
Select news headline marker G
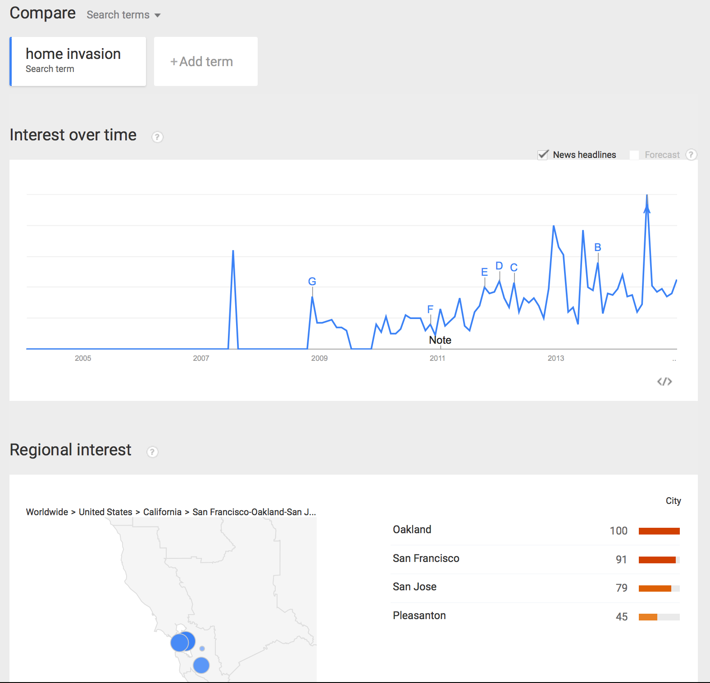[x=312, y=282]
